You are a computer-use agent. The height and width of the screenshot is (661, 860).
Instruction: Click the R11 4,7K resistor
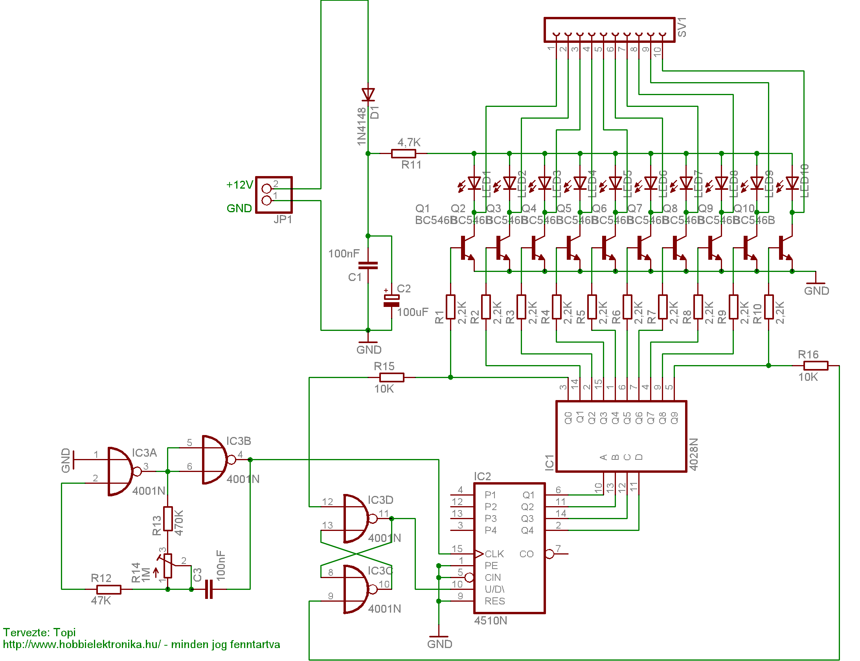(403, 153)
